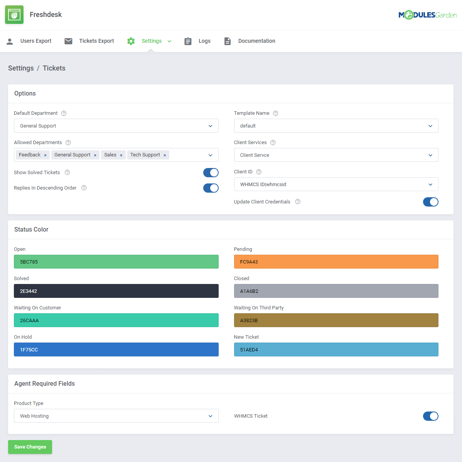Pick the Solved status color 2E3442

pyautogui.click(x=116, y=291)
